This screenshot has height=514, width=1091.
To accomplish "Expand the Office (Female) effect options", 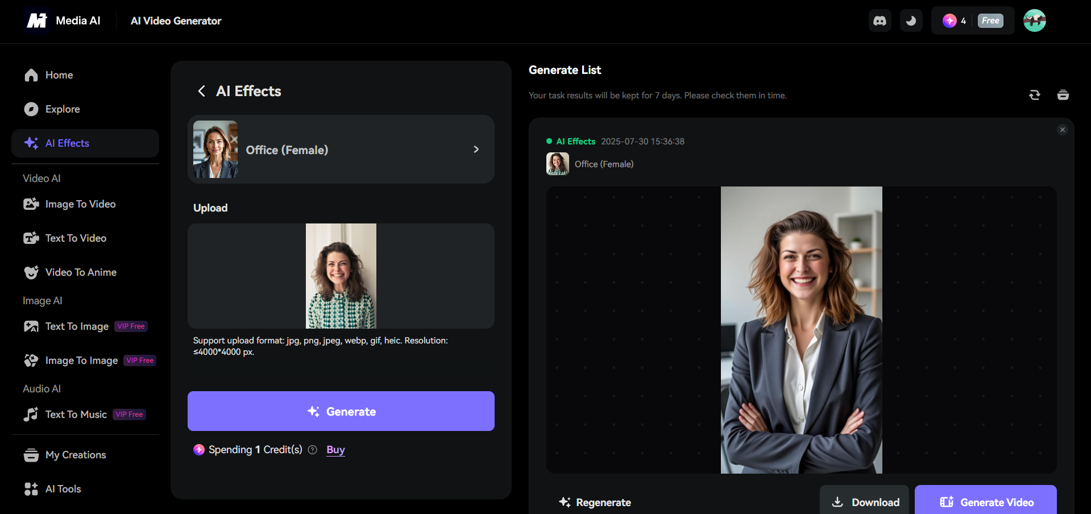I will tap(476, 149).
